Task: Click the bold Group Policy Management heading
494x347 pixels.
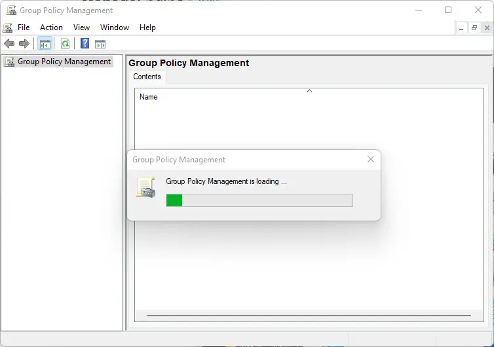Action: (189, 63)
